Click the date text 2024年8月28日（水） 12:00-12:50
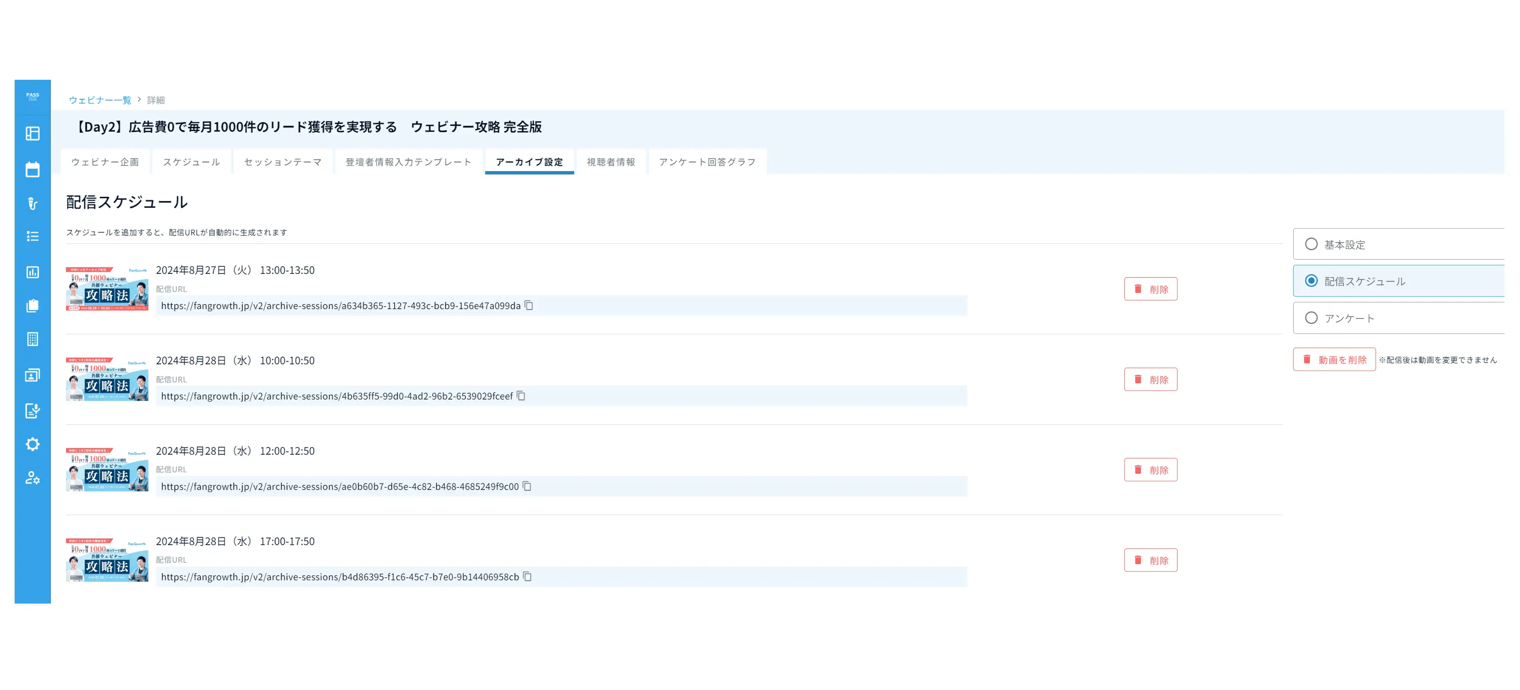1520x690 pixels. coord(235,451)
